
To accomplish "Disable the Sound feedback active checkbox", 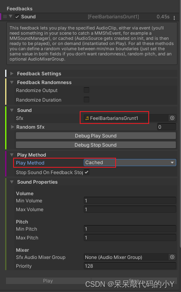I will (x=17, y=17).
